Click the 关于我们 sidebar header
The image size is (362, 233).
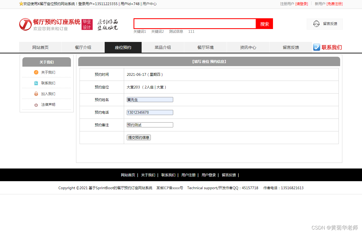[47, 62]
